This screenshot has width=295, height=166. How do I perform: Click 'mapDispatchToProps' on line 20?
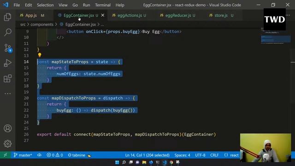[x=74, y=98]
